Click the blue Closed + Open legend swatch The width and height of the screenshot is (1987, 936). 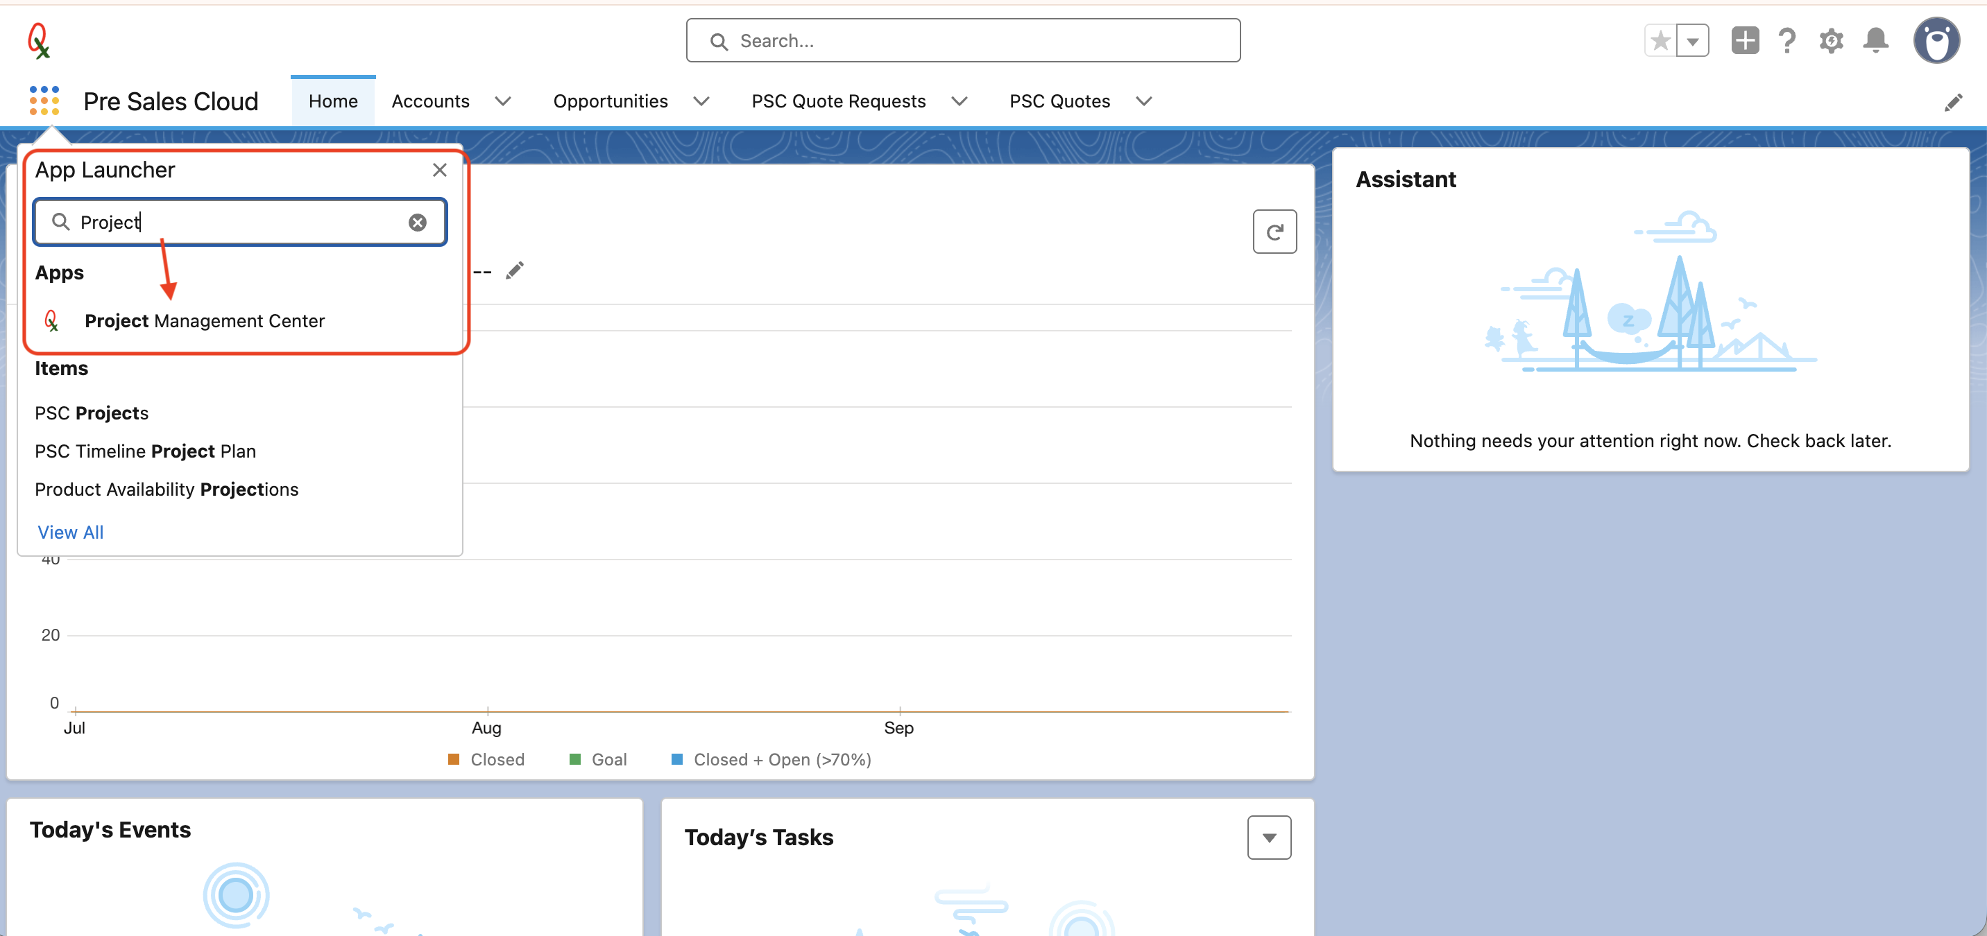[677, 759]
